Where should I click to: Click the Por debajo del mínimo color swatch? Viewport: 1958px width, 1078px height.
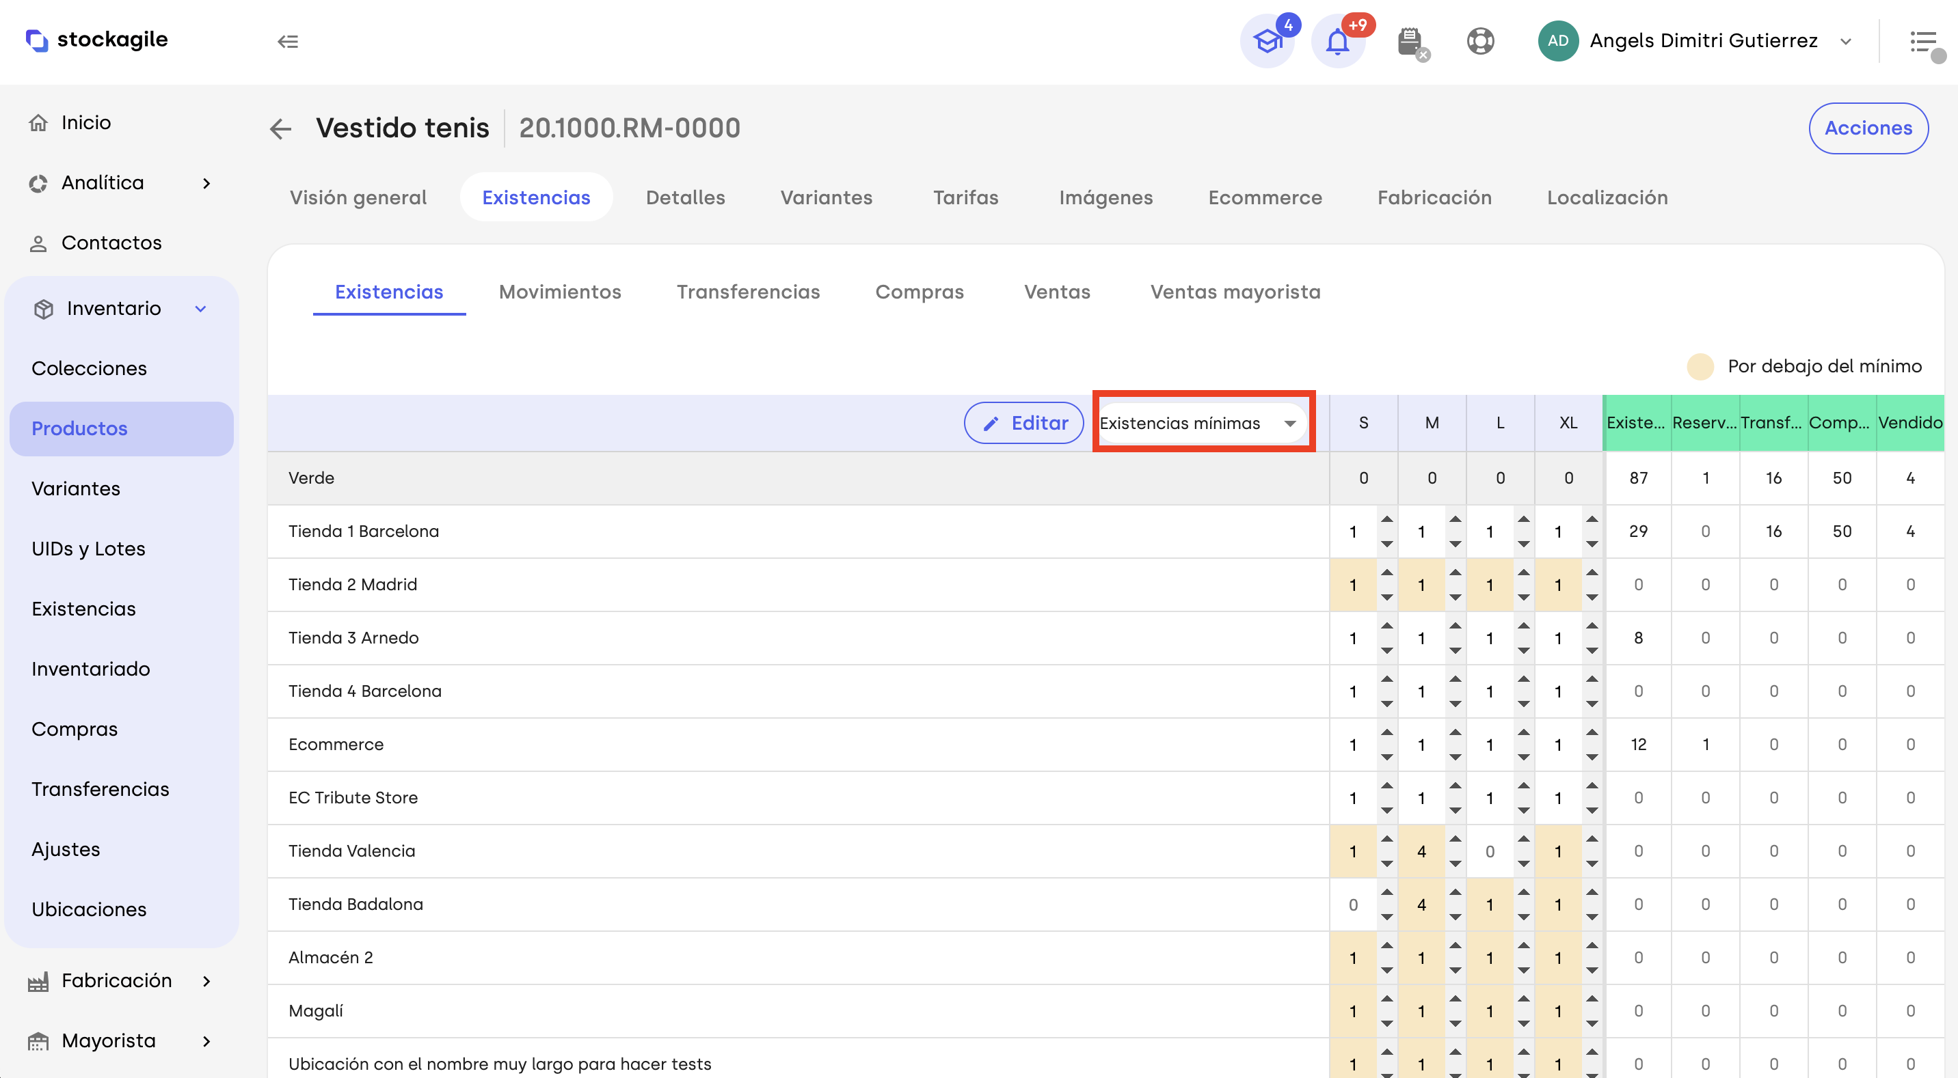[x=1700, y=367]
